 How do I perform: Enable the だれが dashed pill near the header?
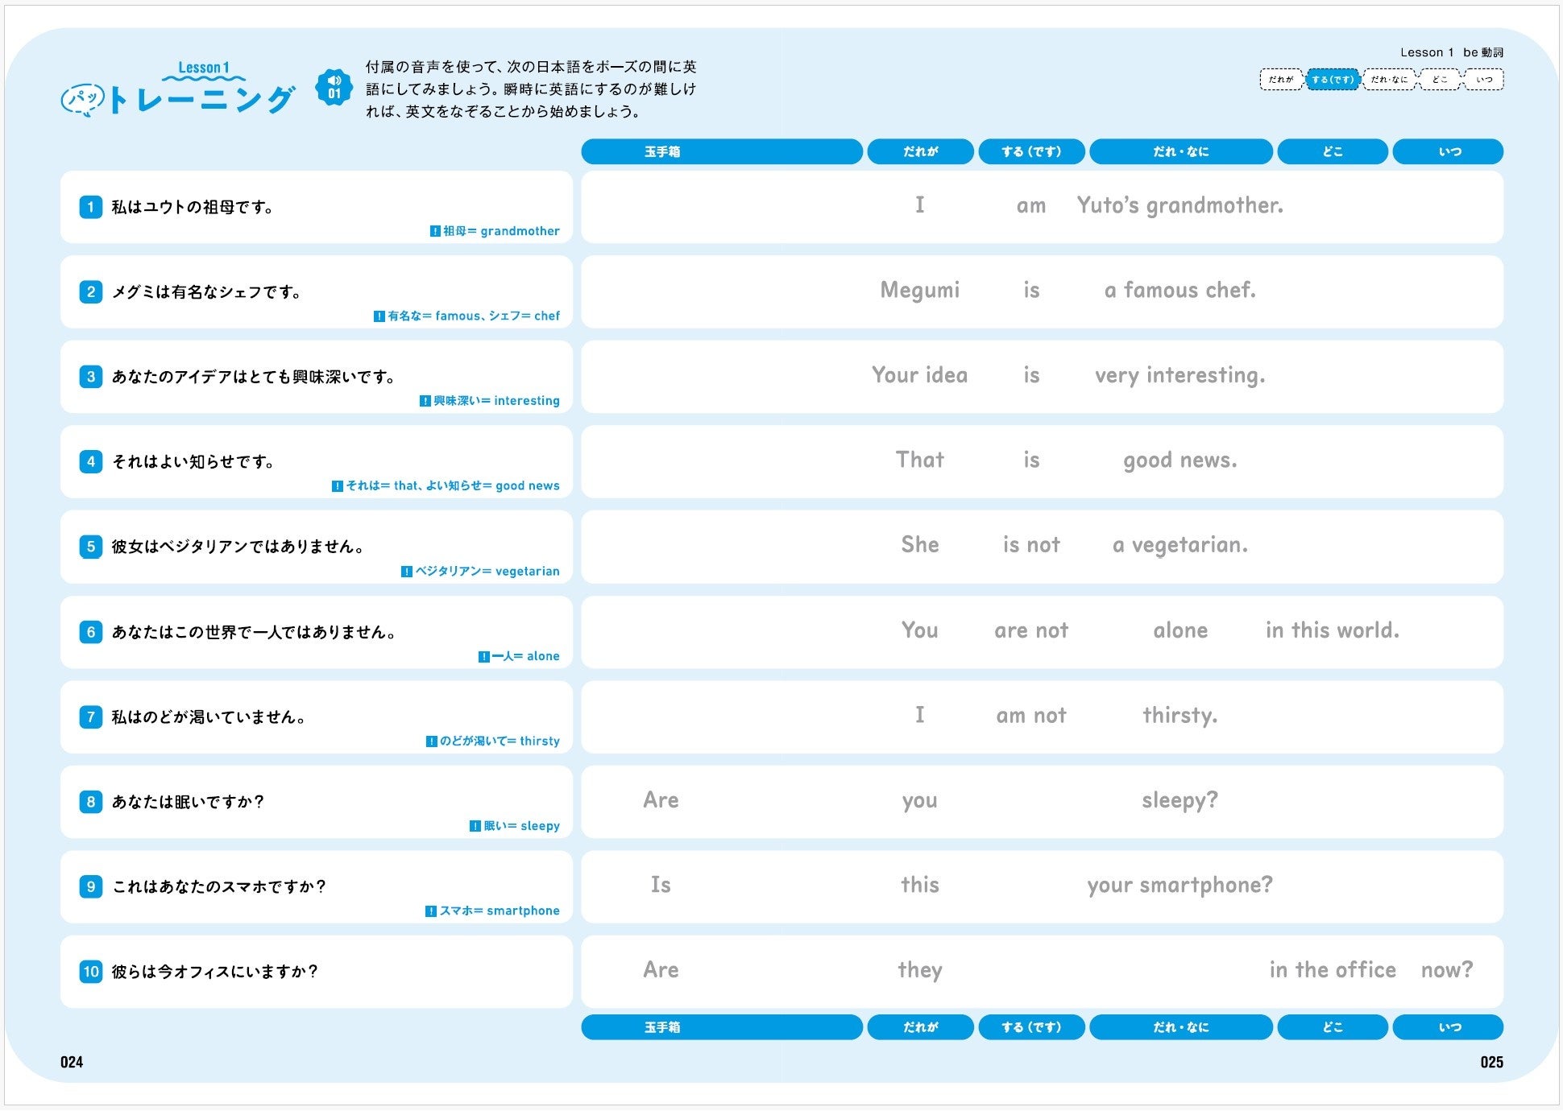click(1280, 80)
